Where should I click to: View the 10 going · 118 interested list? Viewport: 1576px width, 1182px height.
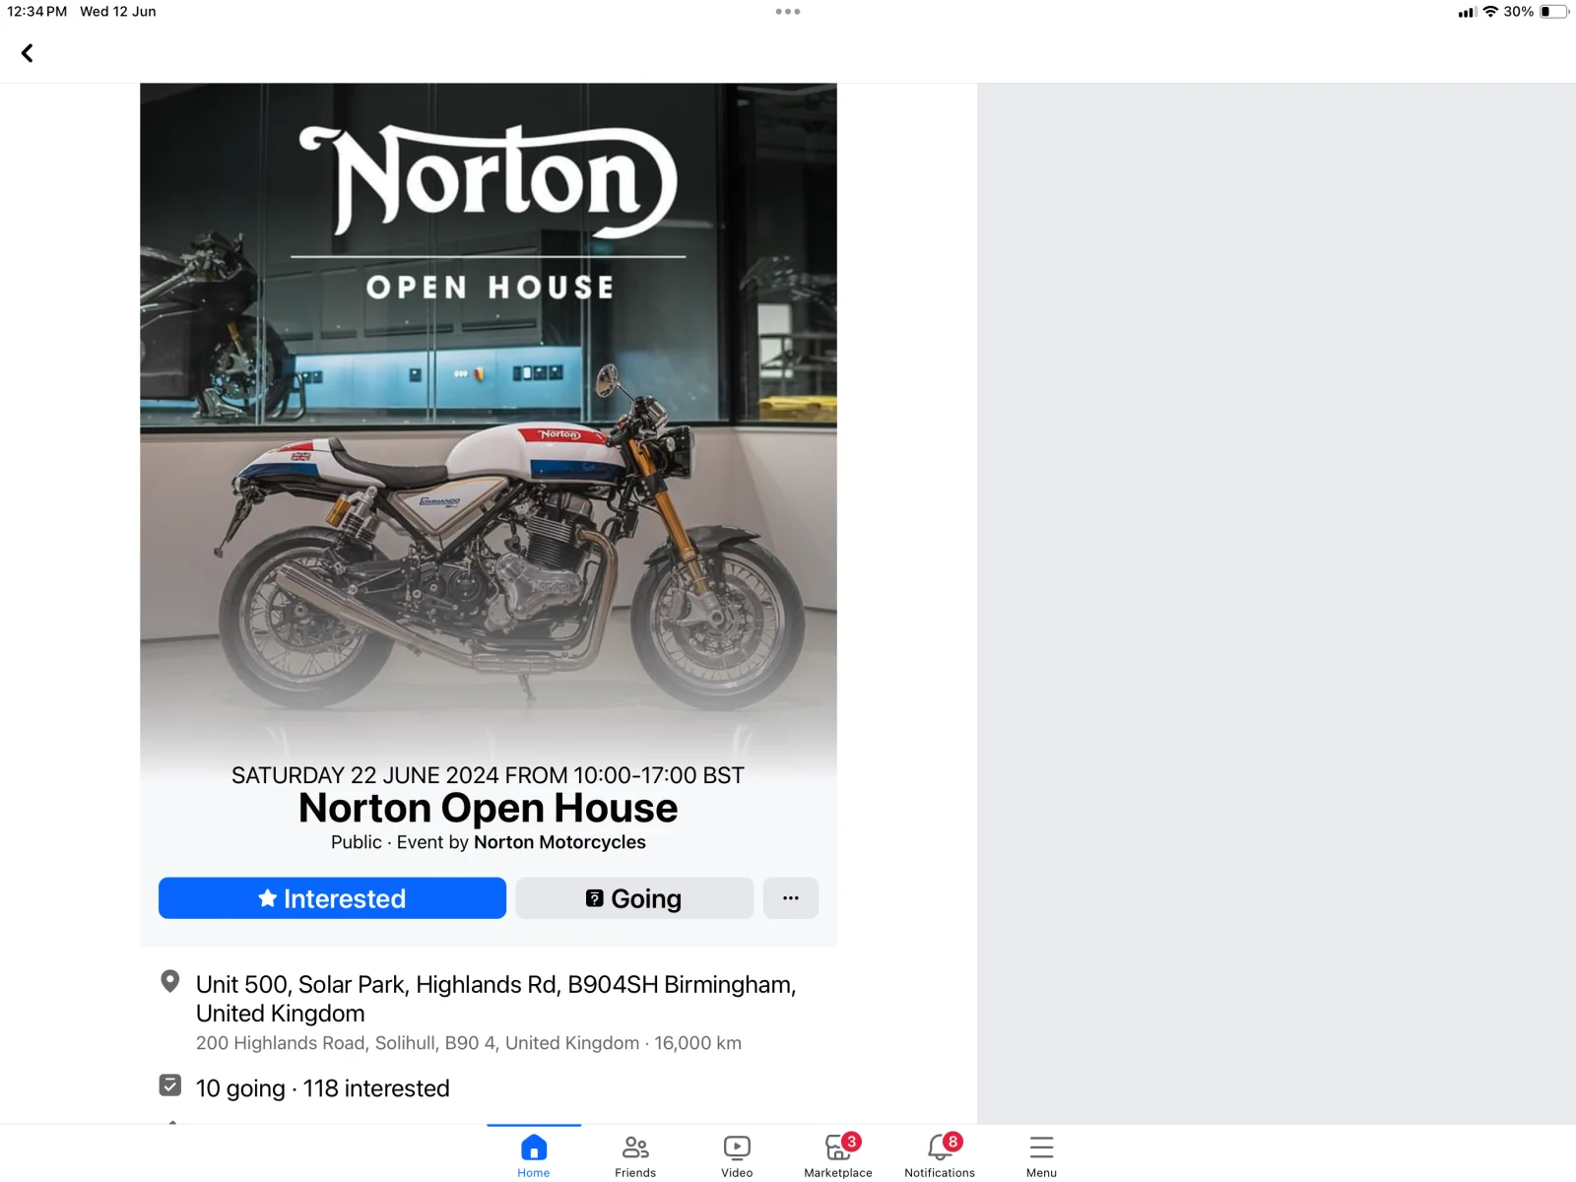point(322,1088)
